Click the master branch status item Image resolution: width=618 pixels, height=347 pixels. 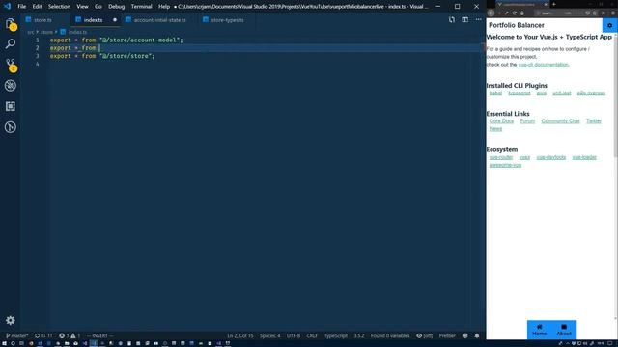click(x=17, y=335)
